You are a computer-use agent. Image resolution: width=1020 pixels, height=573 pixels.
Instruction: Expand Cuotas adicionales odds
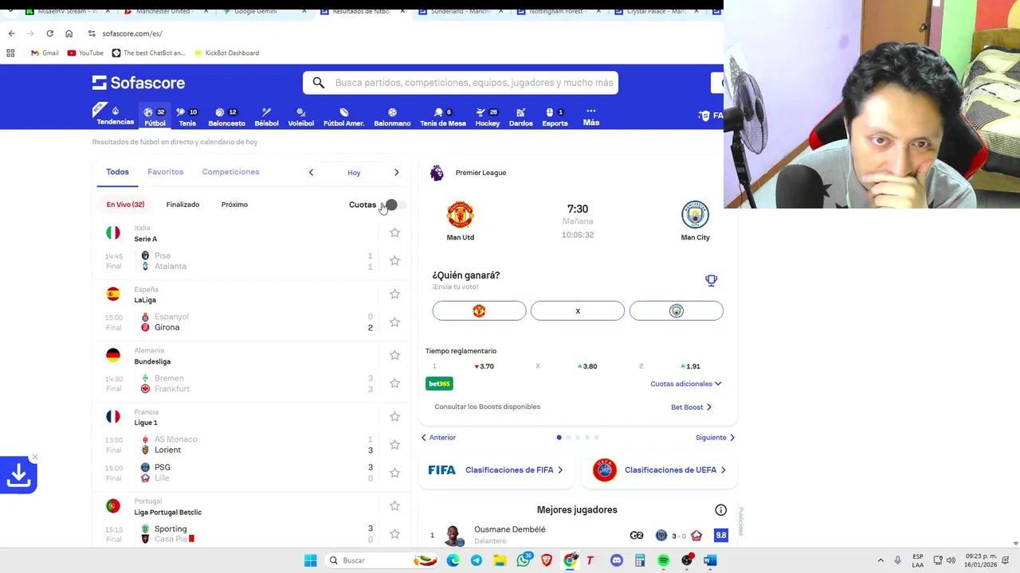pyautogui.click(x=686, y=384)
